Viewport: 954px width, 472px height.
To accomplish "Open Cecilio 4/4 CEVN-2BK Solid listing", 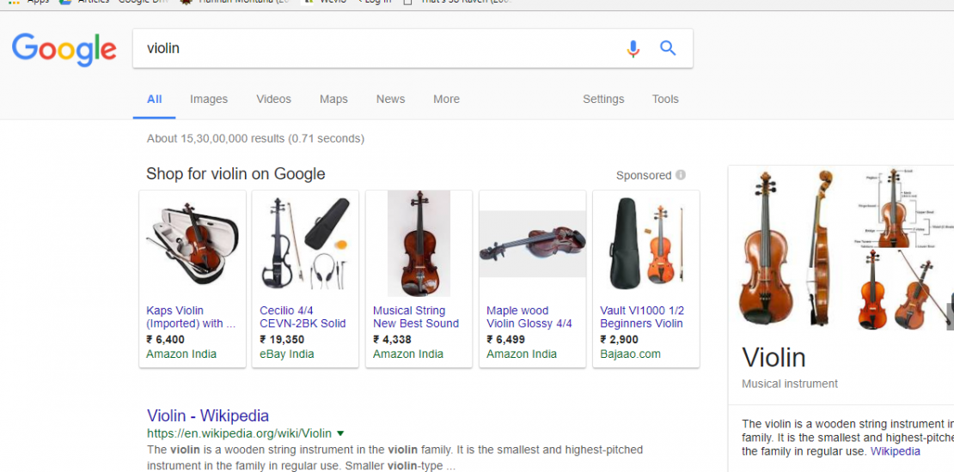I will pyautogui.click(x=303, y=317).
